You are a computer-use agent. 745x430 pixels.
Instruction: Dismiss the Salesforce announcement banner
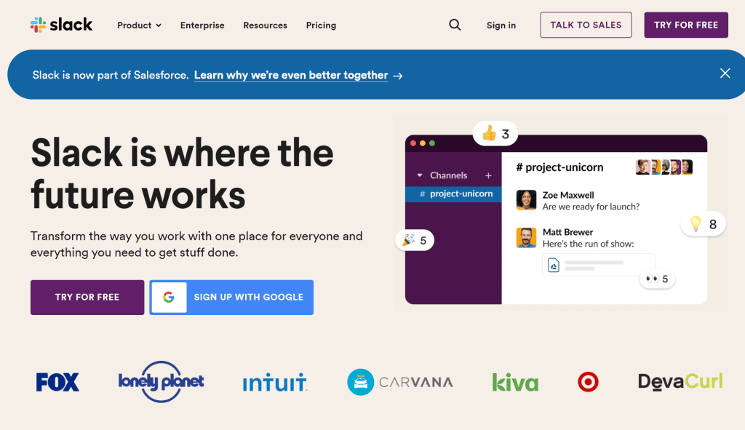[725, 73]
